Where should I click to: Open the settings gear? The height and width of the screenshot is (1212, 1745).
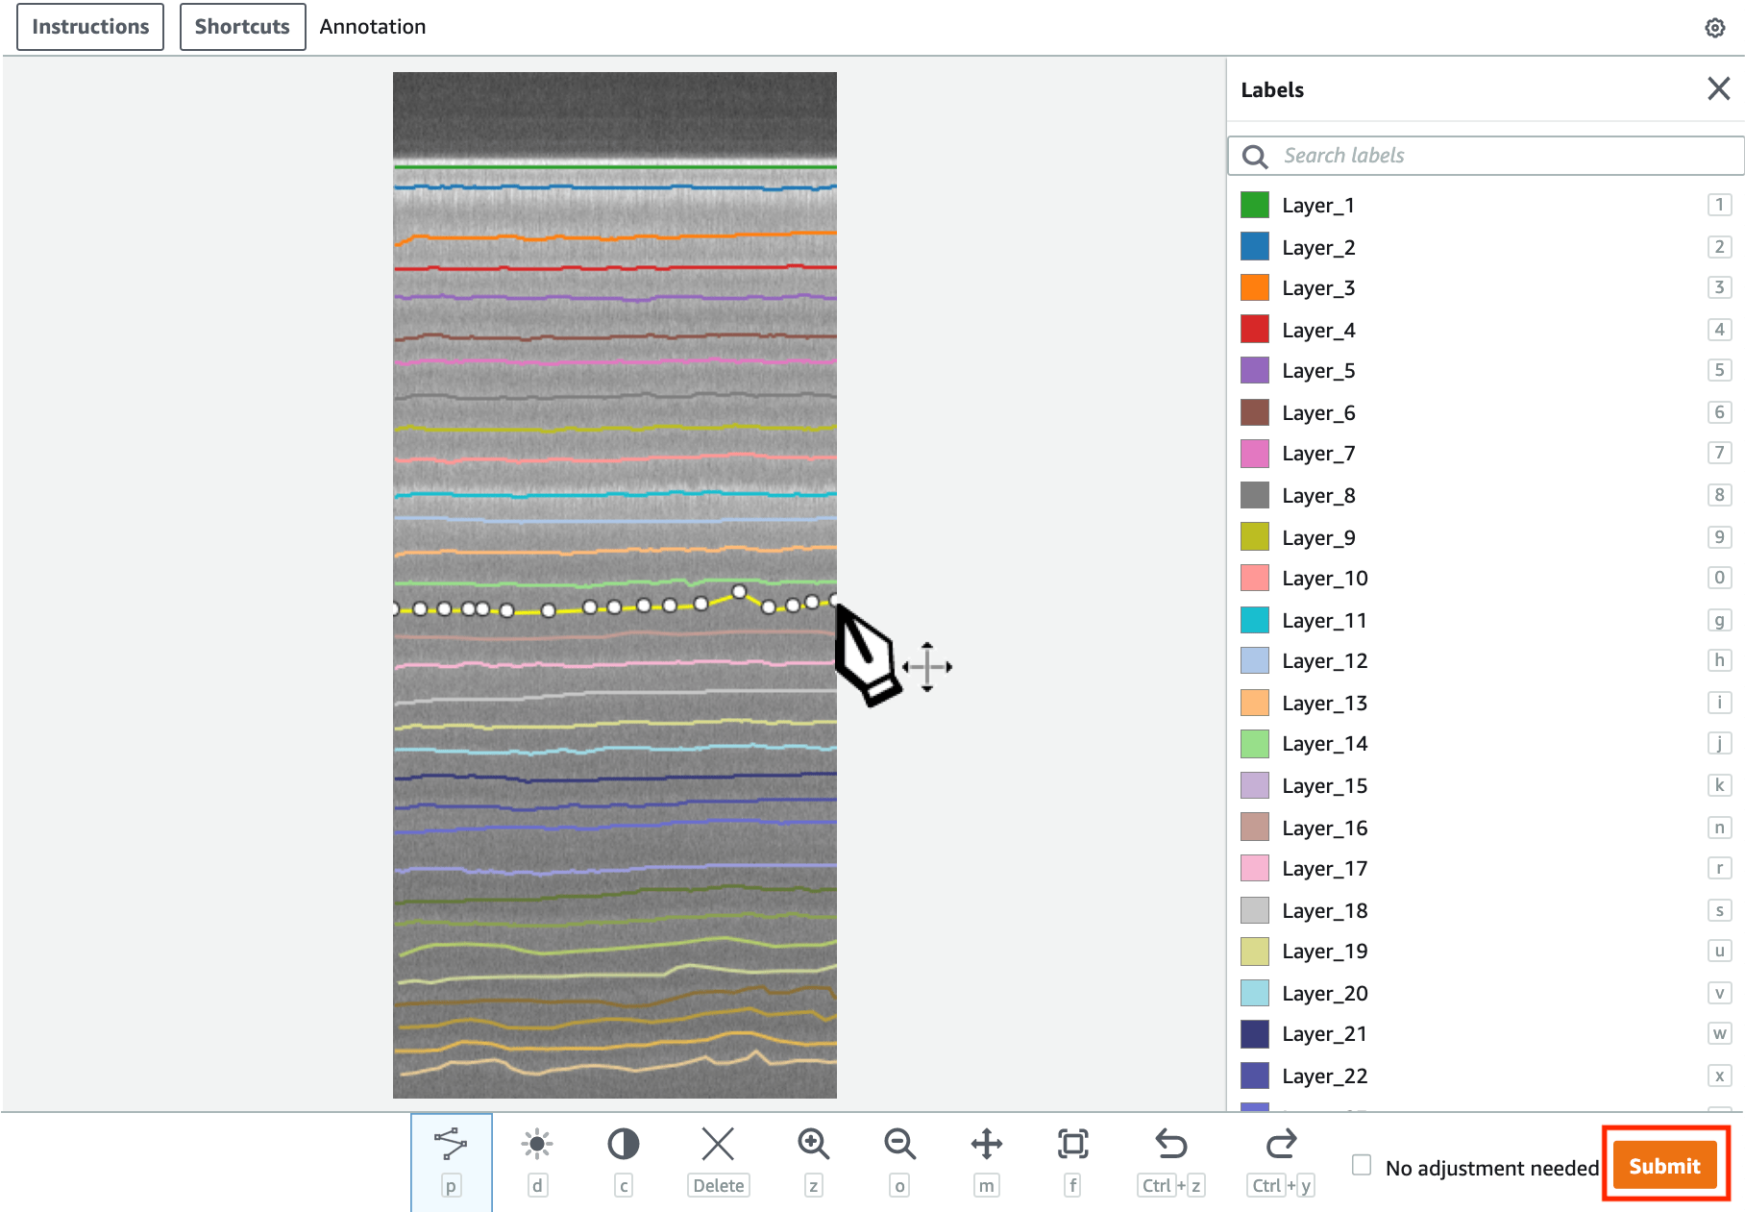click(x=1715, y=28)
